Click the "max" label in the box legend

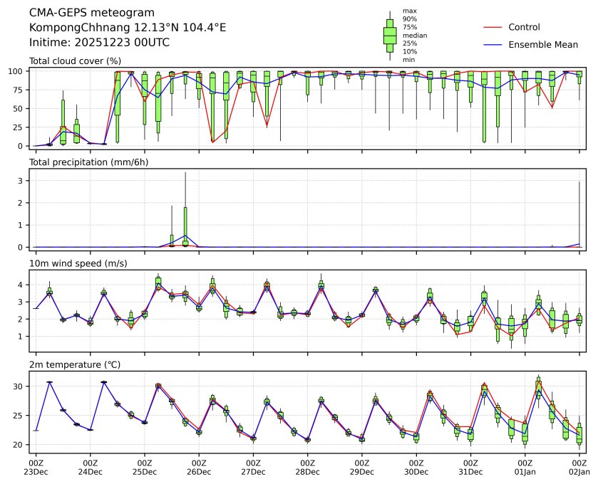click(x=409, y=11)
